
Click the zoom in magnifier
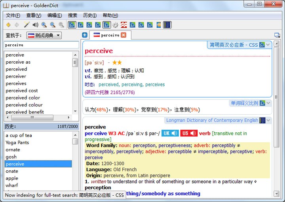coord(44,25)
